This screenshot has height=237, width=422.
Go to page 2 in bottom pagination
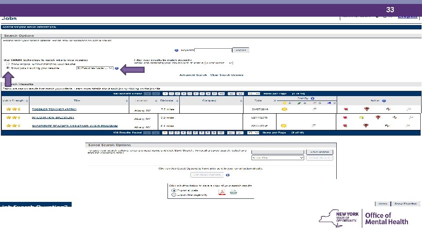(171, 133)
